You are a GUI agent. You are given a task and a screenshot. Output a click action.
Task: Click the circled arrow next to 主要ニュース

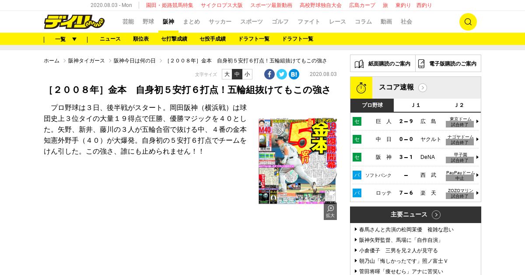(x=436, y=215)
